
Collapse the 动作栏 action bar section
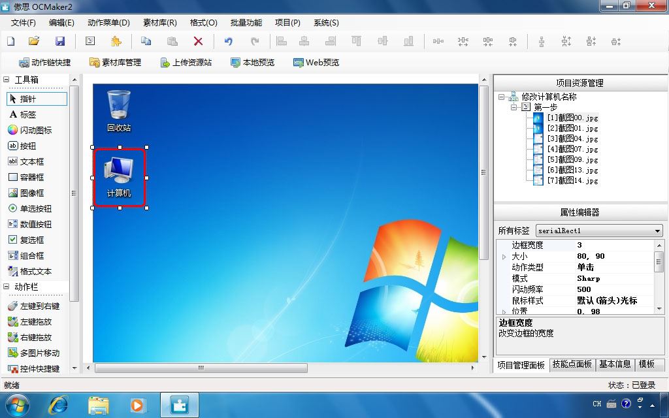[x=7, y=287]
